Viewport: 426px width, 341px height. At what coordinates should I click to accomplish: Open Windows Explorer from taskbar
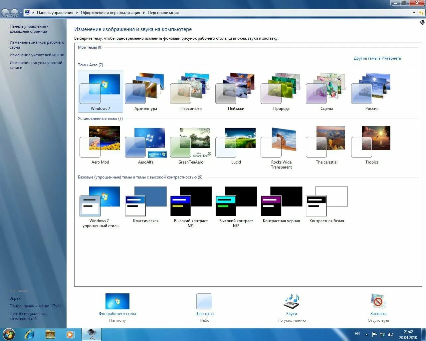coord(50,334)
